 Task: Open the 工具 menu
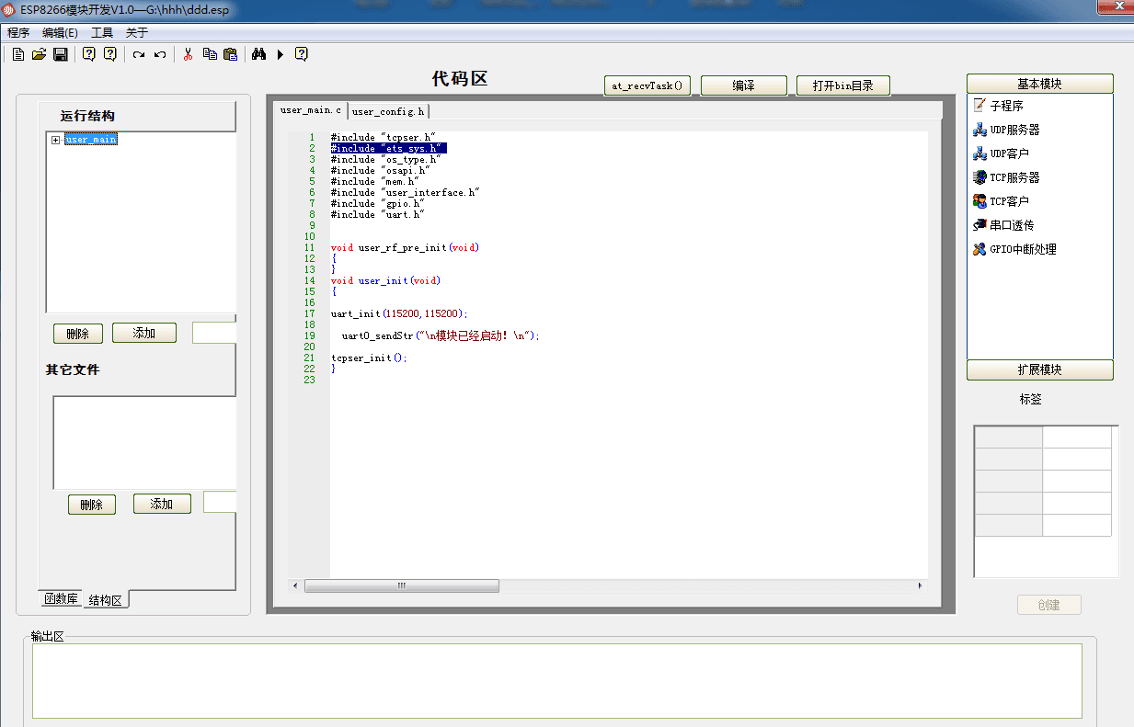tap(101, 32)
